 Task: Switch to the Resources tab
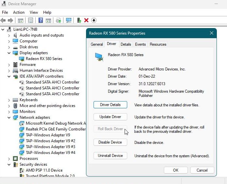point(158,44)
